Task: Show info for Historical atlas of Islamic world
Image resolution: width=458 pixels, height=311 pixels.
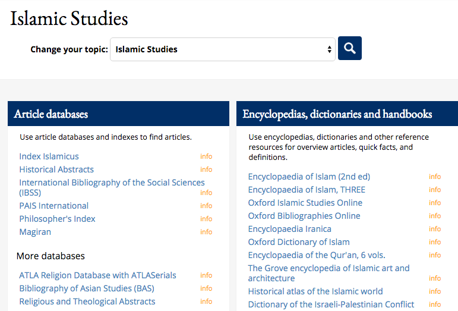Action: [435, 291]
